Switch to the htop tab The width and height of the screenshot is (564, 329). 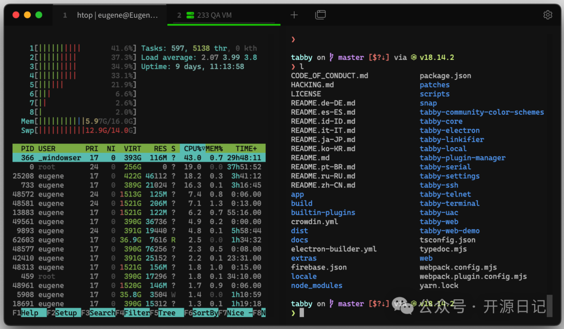[x=110, y=15]
